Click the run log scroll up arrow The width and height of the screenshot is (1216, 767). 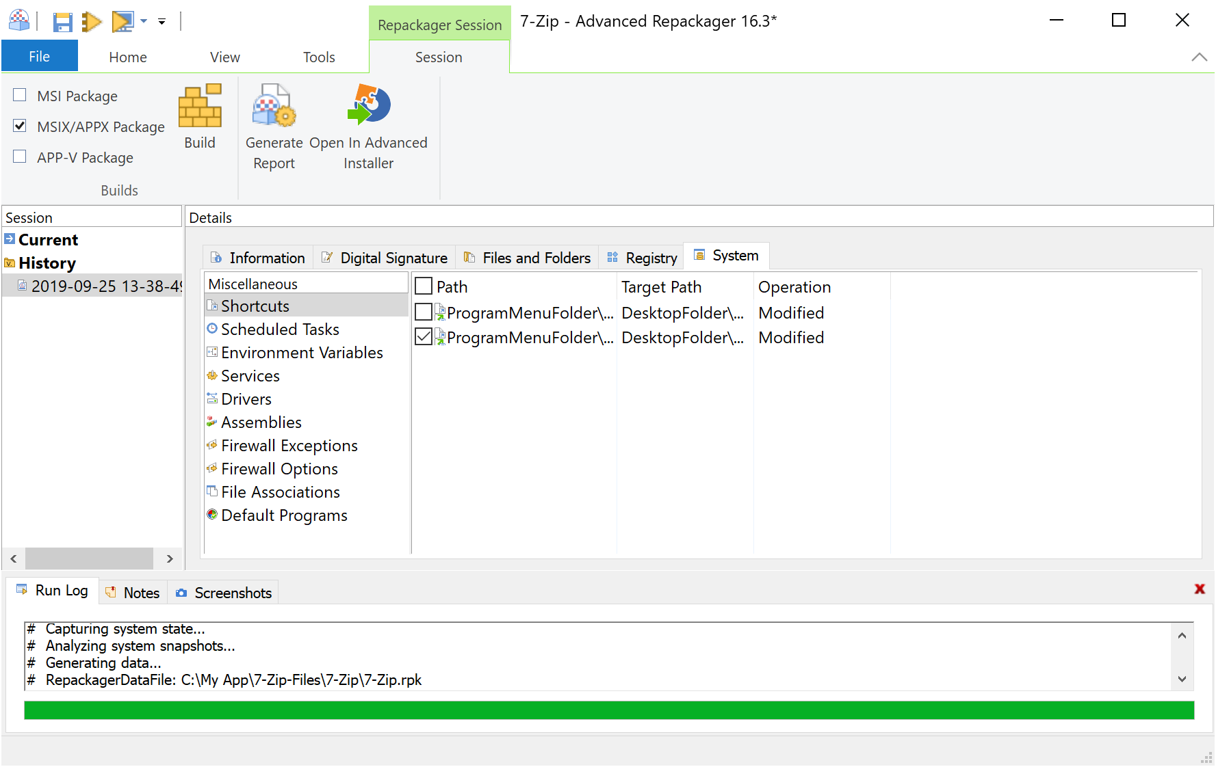click(x=1182, y=635)
